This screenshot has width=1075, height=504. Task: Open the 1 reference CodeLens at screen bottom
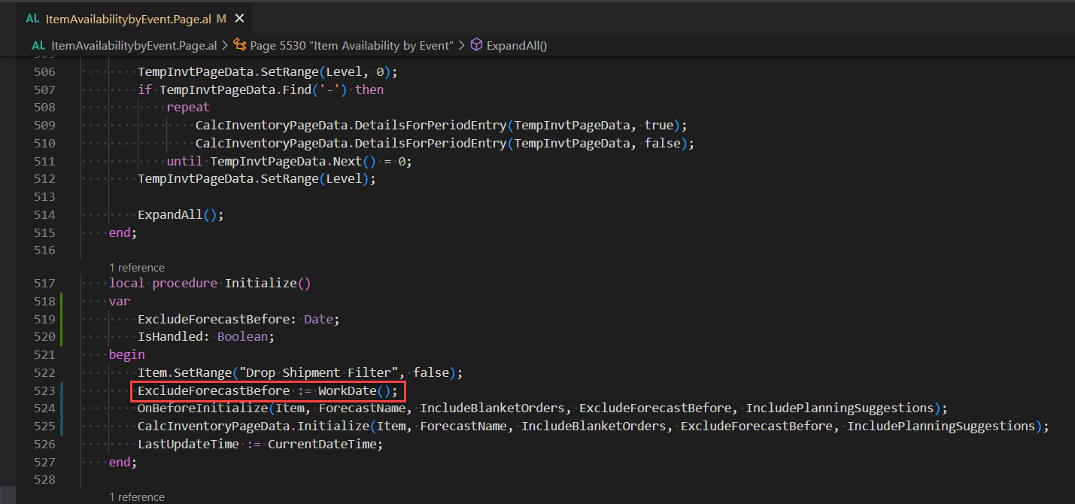pyautogui.click(x=137, y=496)
